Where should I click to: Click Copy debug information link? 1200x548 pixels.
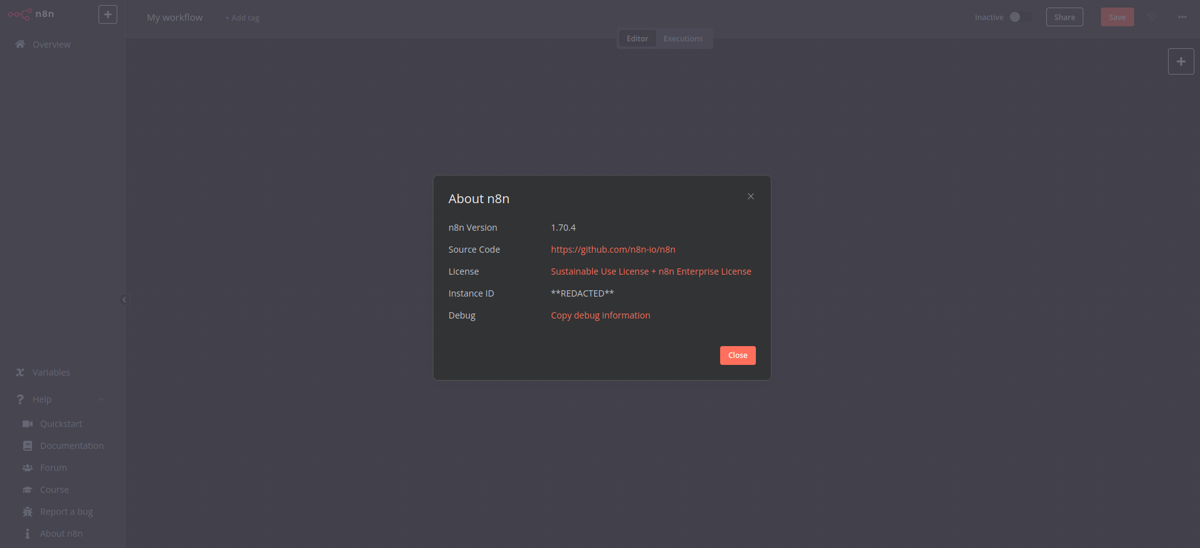[x=600, y=315]
